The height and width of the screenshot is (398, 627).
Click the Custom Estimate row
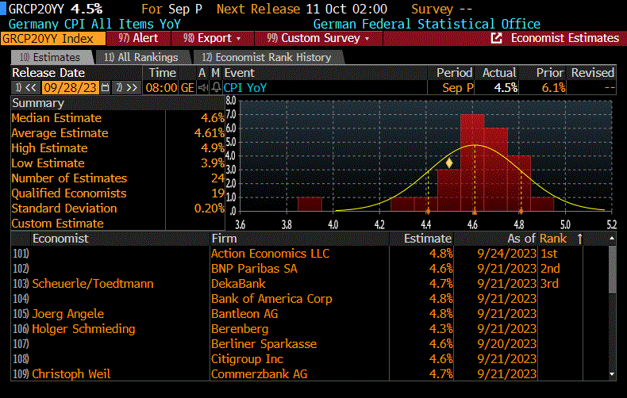point(117,224)
